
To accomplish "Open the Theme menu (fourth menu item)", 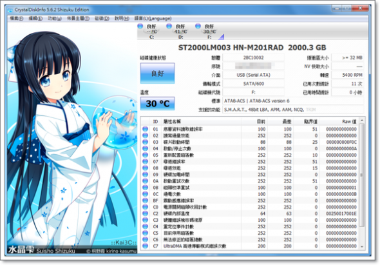I will (x=78, y=19).
